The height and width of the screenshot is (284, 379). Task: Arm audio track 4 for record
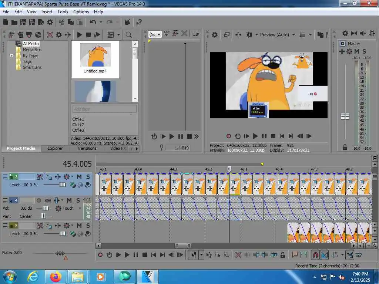(x=38, y=200)
